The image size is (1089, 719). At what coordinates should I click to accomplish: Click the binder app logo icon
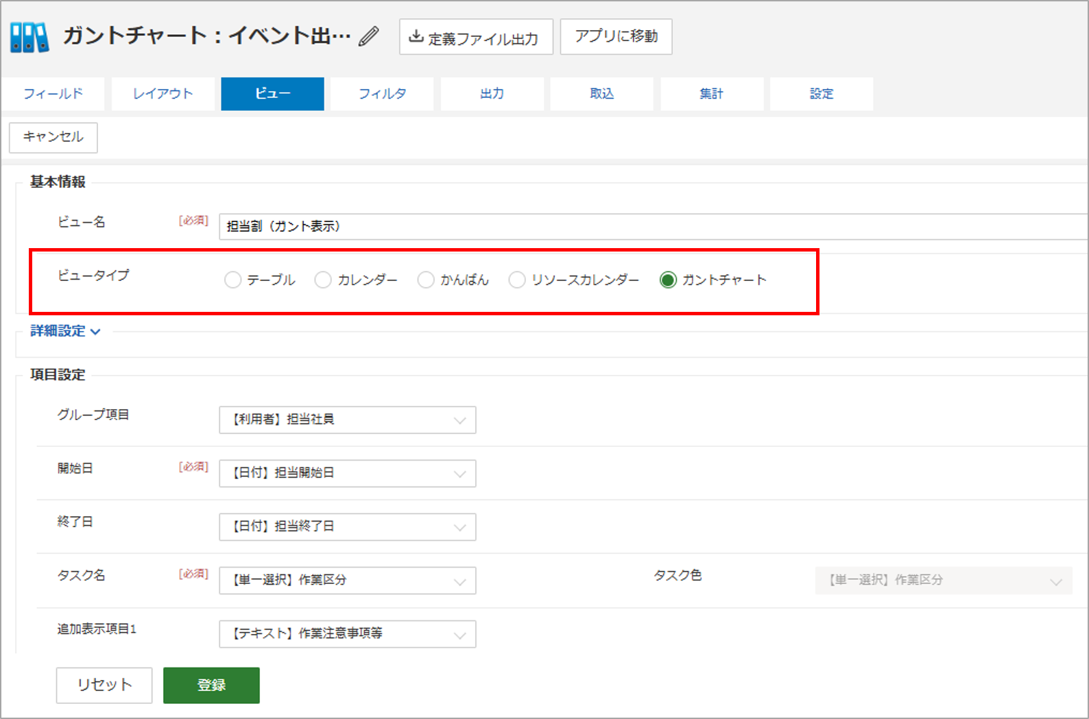pos(29,37)
